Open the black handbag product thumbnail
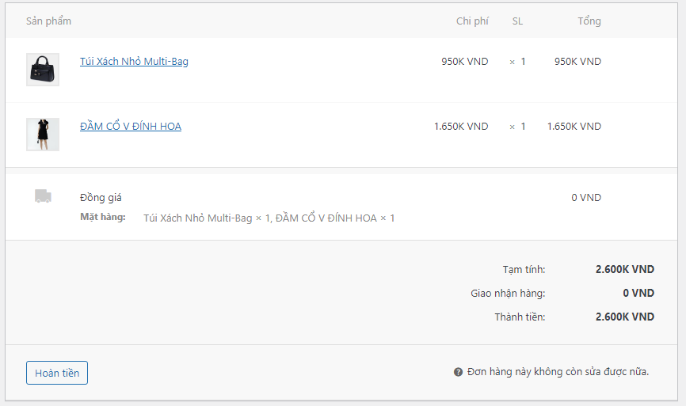The width and height of the screenshot is (686, 406). pyautogui.click(x=43, y=70)
